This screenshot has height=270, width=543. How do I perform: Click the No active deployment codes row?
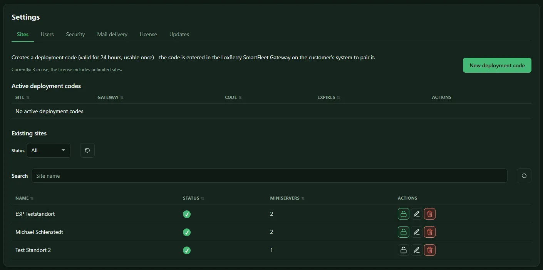[x=271, y=111]
